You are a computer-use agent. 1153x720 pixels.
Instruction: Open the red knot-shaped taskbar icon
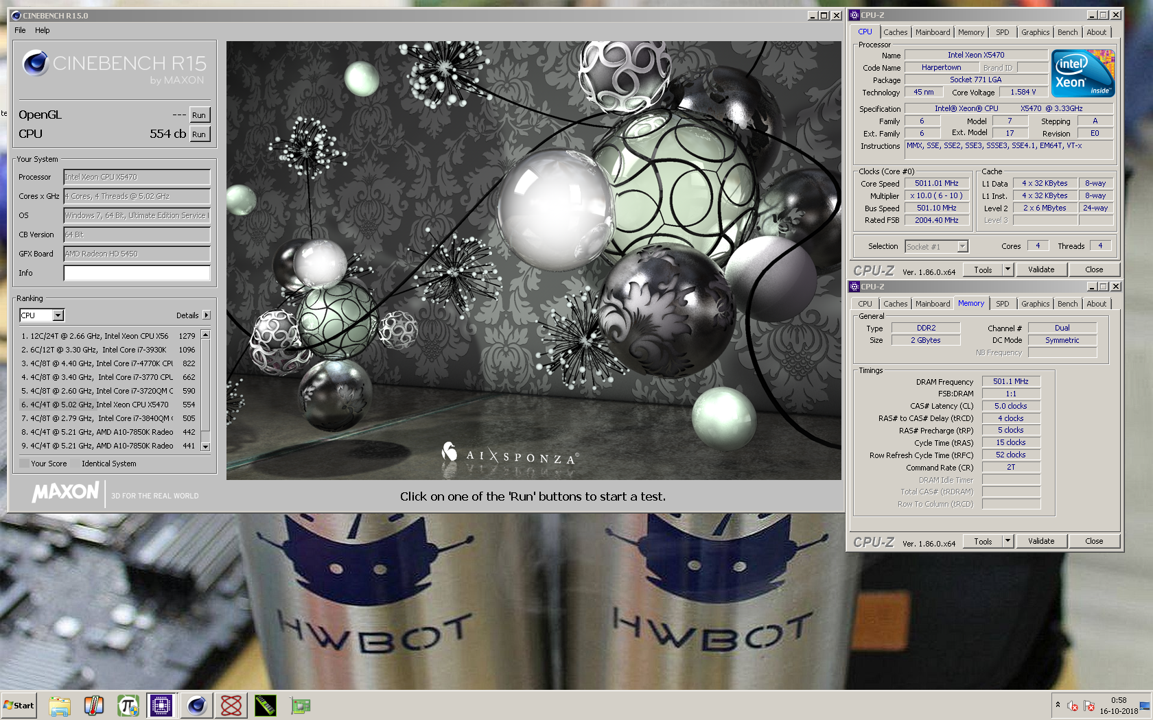(x=231, y=706)
